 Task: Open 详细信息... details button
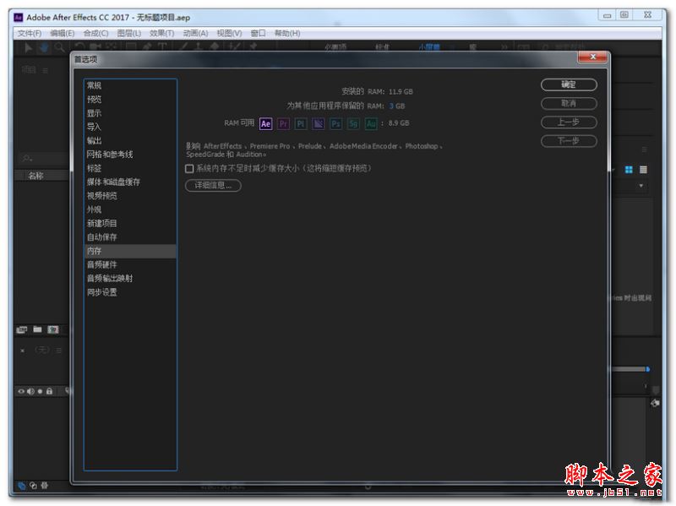(213, 185)
